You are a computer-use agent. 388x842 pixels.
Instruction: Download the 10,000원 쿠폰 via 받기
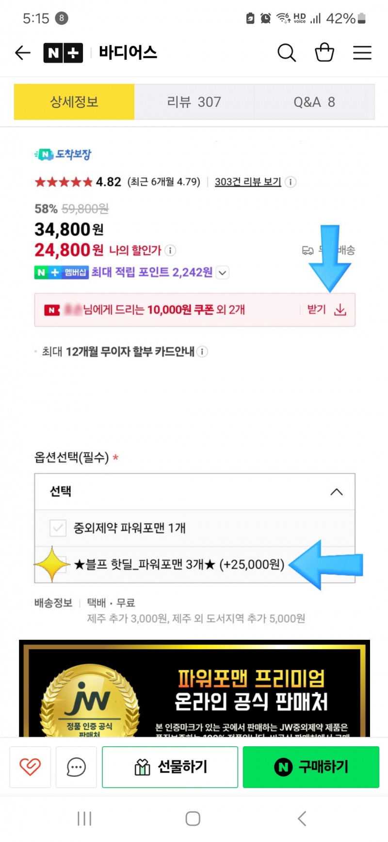click(x=326, y=310)
